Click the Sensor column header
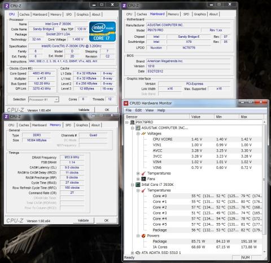The height and width of the screenshot is (263, 271). [x=157, y=117]
